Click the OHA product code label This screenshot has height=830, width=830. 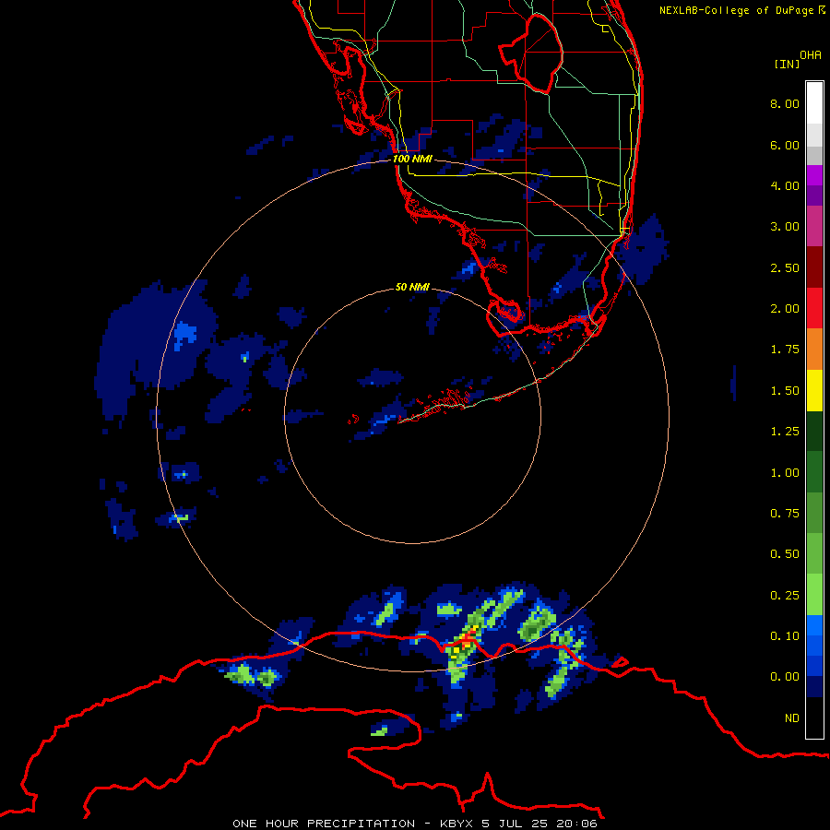811,55
